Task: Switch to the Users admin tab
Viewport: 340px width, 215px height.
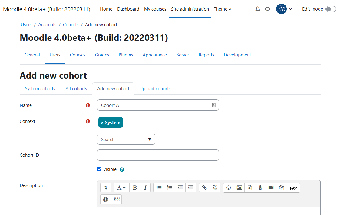Action: click(55, 55)
